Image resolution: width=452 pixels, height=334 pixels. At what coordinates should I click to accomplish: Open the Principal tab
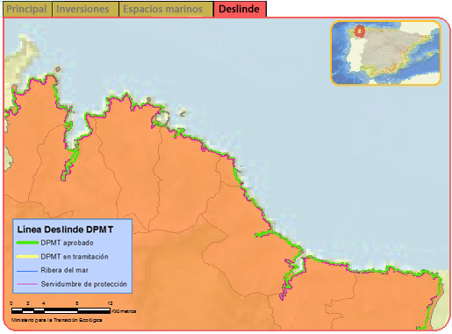pyautogui.click(x=26, y=9)
